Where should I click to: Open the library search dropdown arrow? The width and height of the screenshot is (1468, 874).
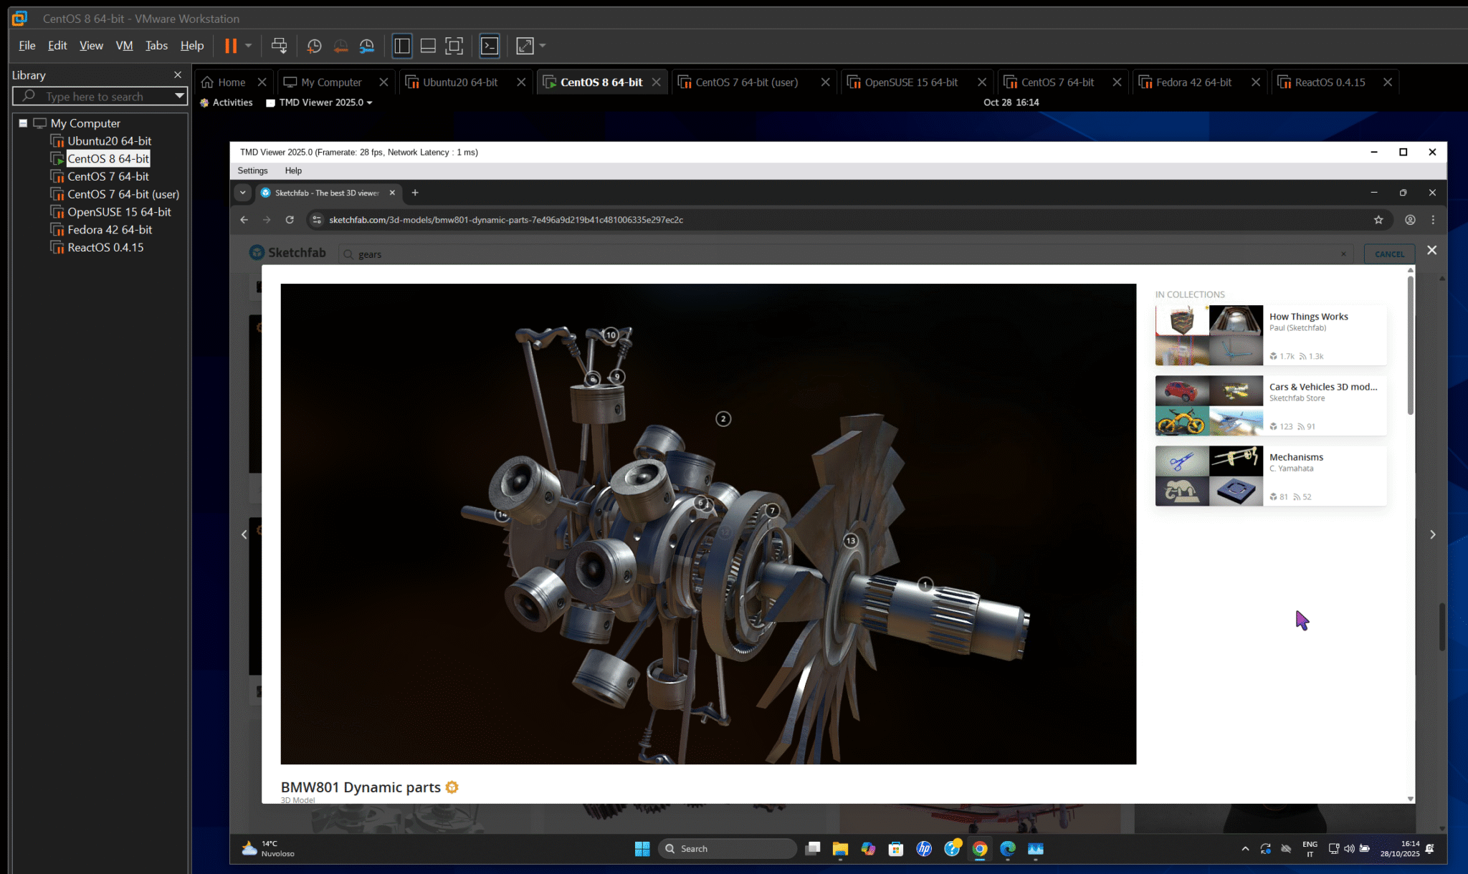coord(179,96)
